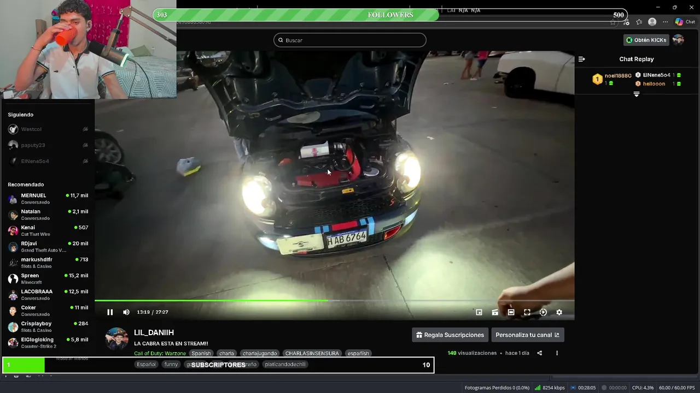This screenshot has width=700, height=393.
Task: Open mini player mode icon
Action: tap(479, 312)
